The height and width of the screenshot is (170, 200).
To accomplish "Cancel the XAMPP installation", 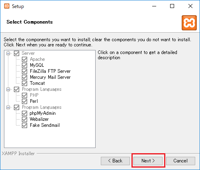I will [180, 161].
